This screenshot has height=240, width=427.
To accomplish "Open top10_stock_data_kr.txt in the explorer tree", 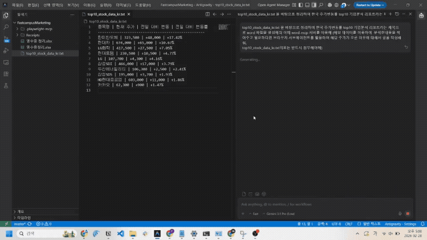I will pos(44,54).
